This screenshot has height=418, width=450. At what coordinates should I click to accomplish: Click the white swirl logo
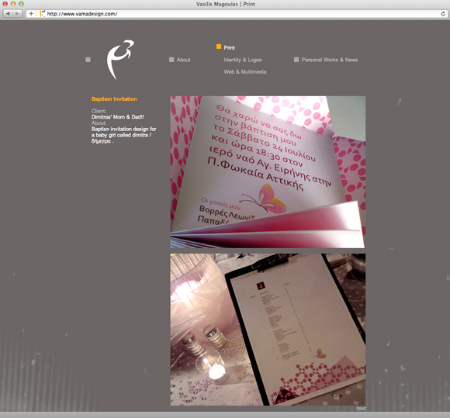click(120, 60)
